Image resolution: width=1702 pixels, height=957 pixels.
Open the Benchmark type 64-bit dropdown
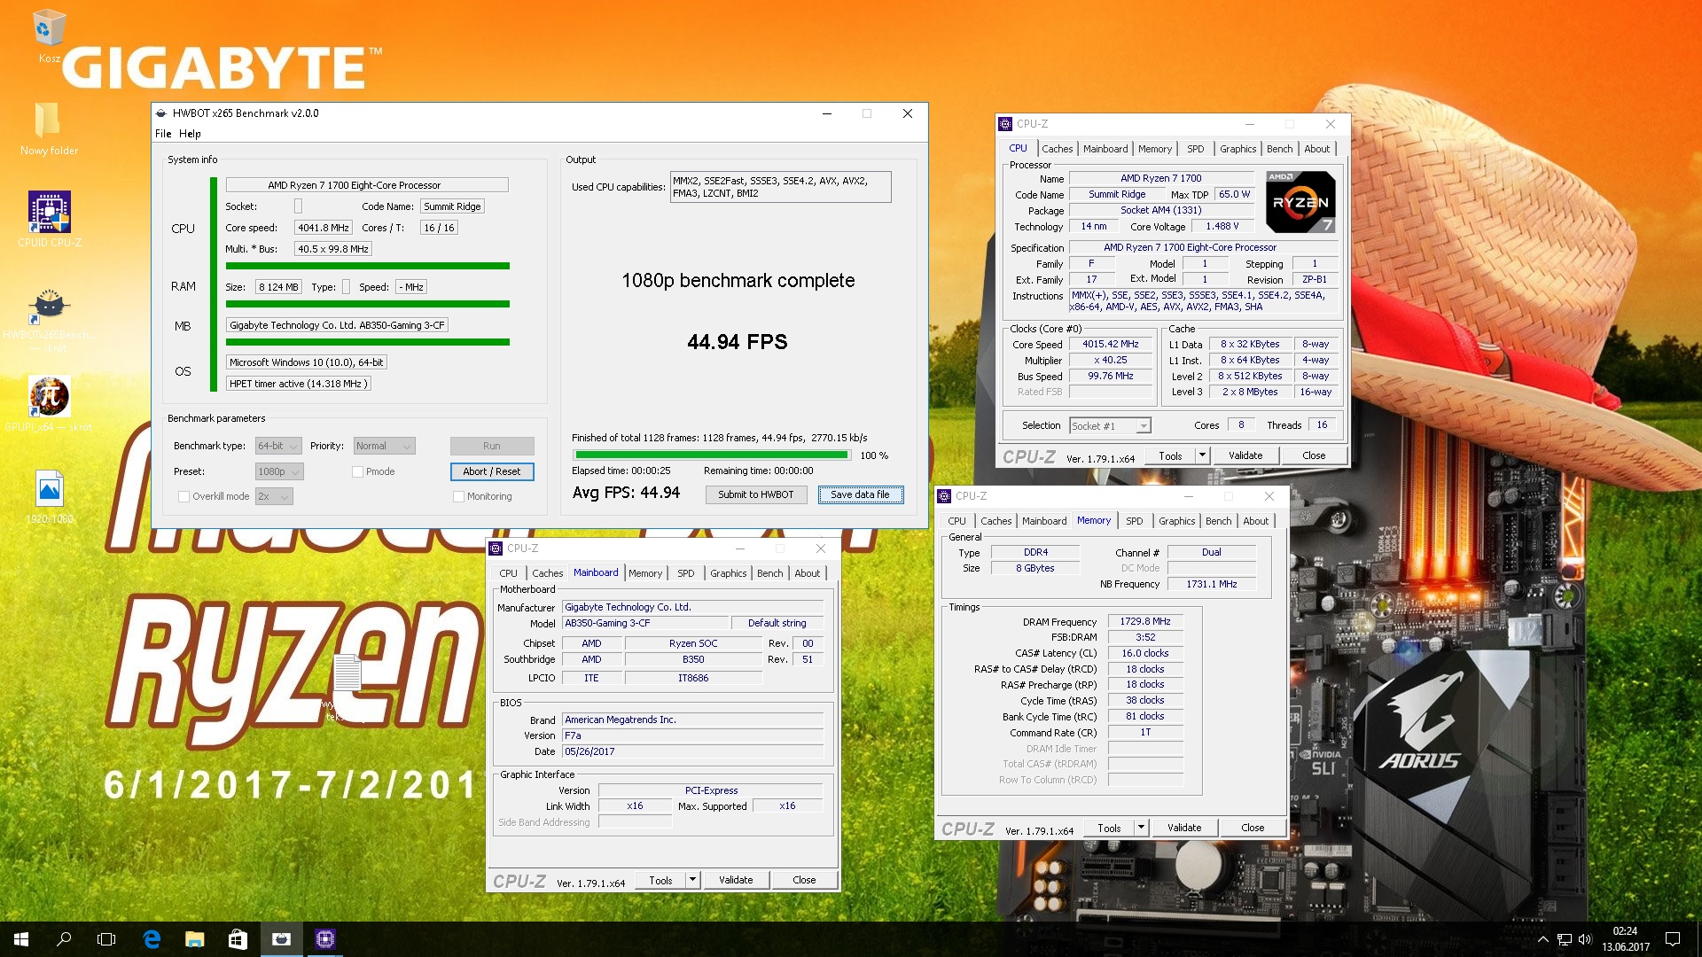click(x=278, y=446)
